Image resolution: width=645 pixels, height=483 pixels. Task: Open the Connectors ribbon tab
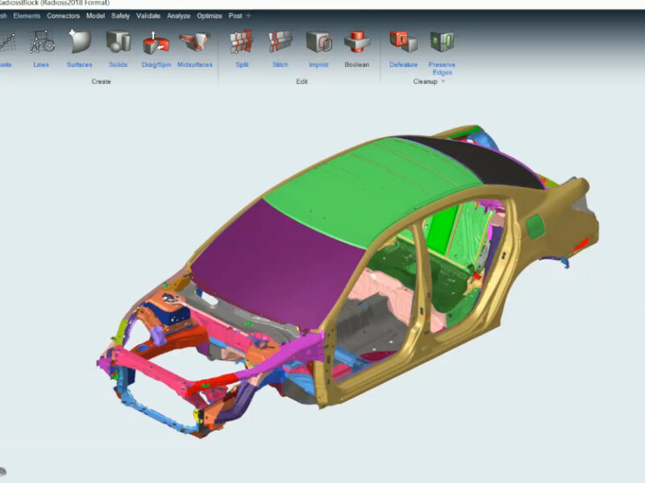click(63, 15)
